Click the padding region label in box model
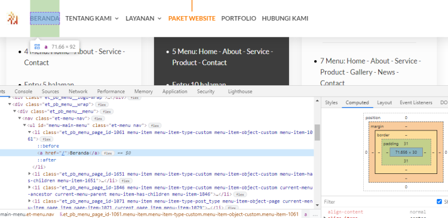Image resolution: width=448 pixels, height=218 pixels. [390, 144]
